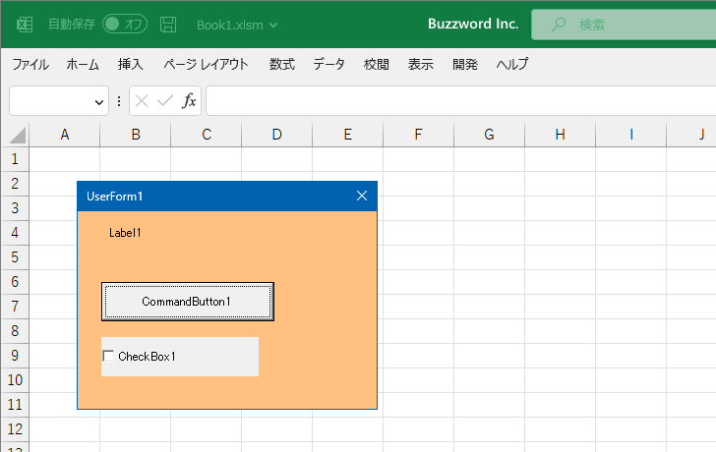Select column E header
Viewport: 716px width, 452px height.
click(x=348, y=135)
